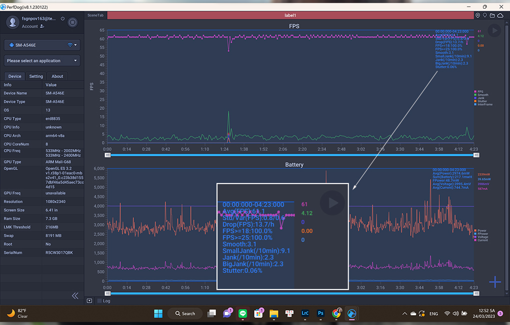Click Device Name value SM-A546E
This screenshot has height=325, width=510.
click(x=55, y=93)
